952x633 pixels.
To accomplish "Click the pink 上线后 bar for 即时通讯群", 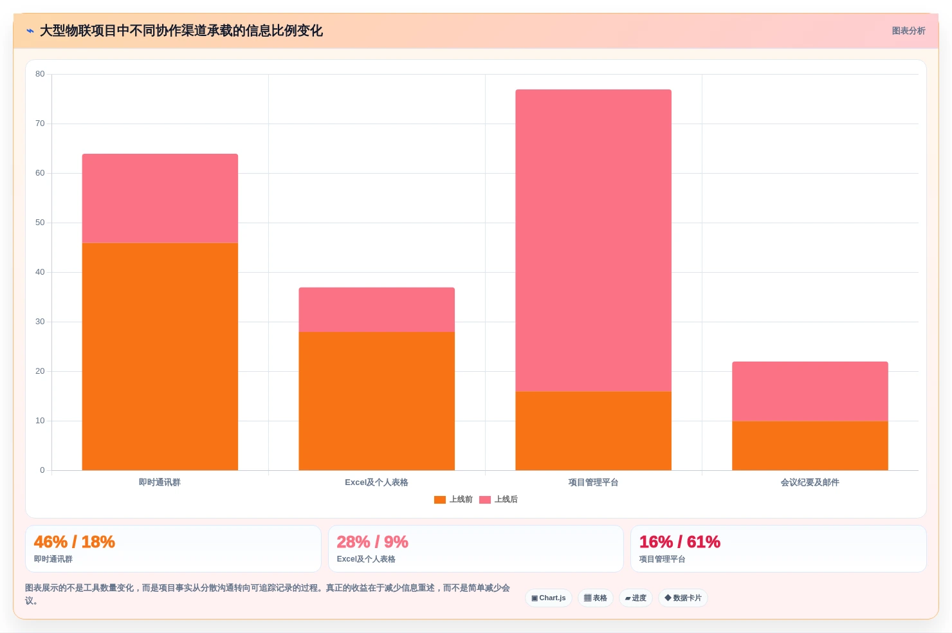I will click(x=160, y=198).
